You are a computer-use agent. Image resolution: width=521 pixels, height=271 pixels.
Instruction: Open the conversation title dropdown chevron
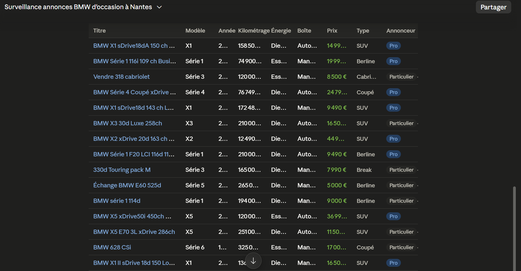click(159, 7)
